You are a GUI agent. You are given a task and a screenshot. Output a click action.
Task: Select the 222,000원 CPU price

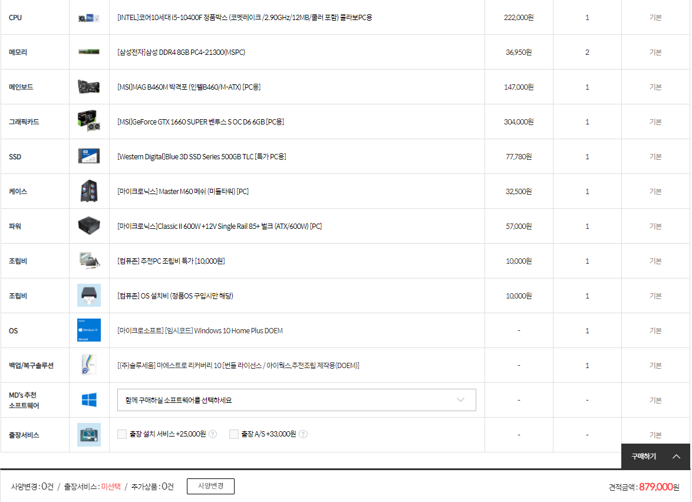519,18
